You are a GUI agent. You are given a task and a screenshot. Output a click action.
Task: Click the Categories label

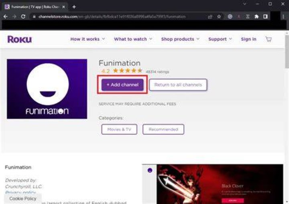(x=111, y=118)
